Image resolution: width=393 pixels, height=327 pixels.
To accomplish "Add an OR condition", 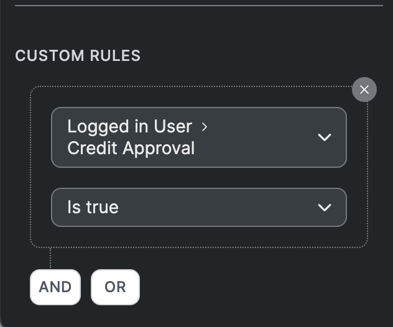I will [115, 287].
